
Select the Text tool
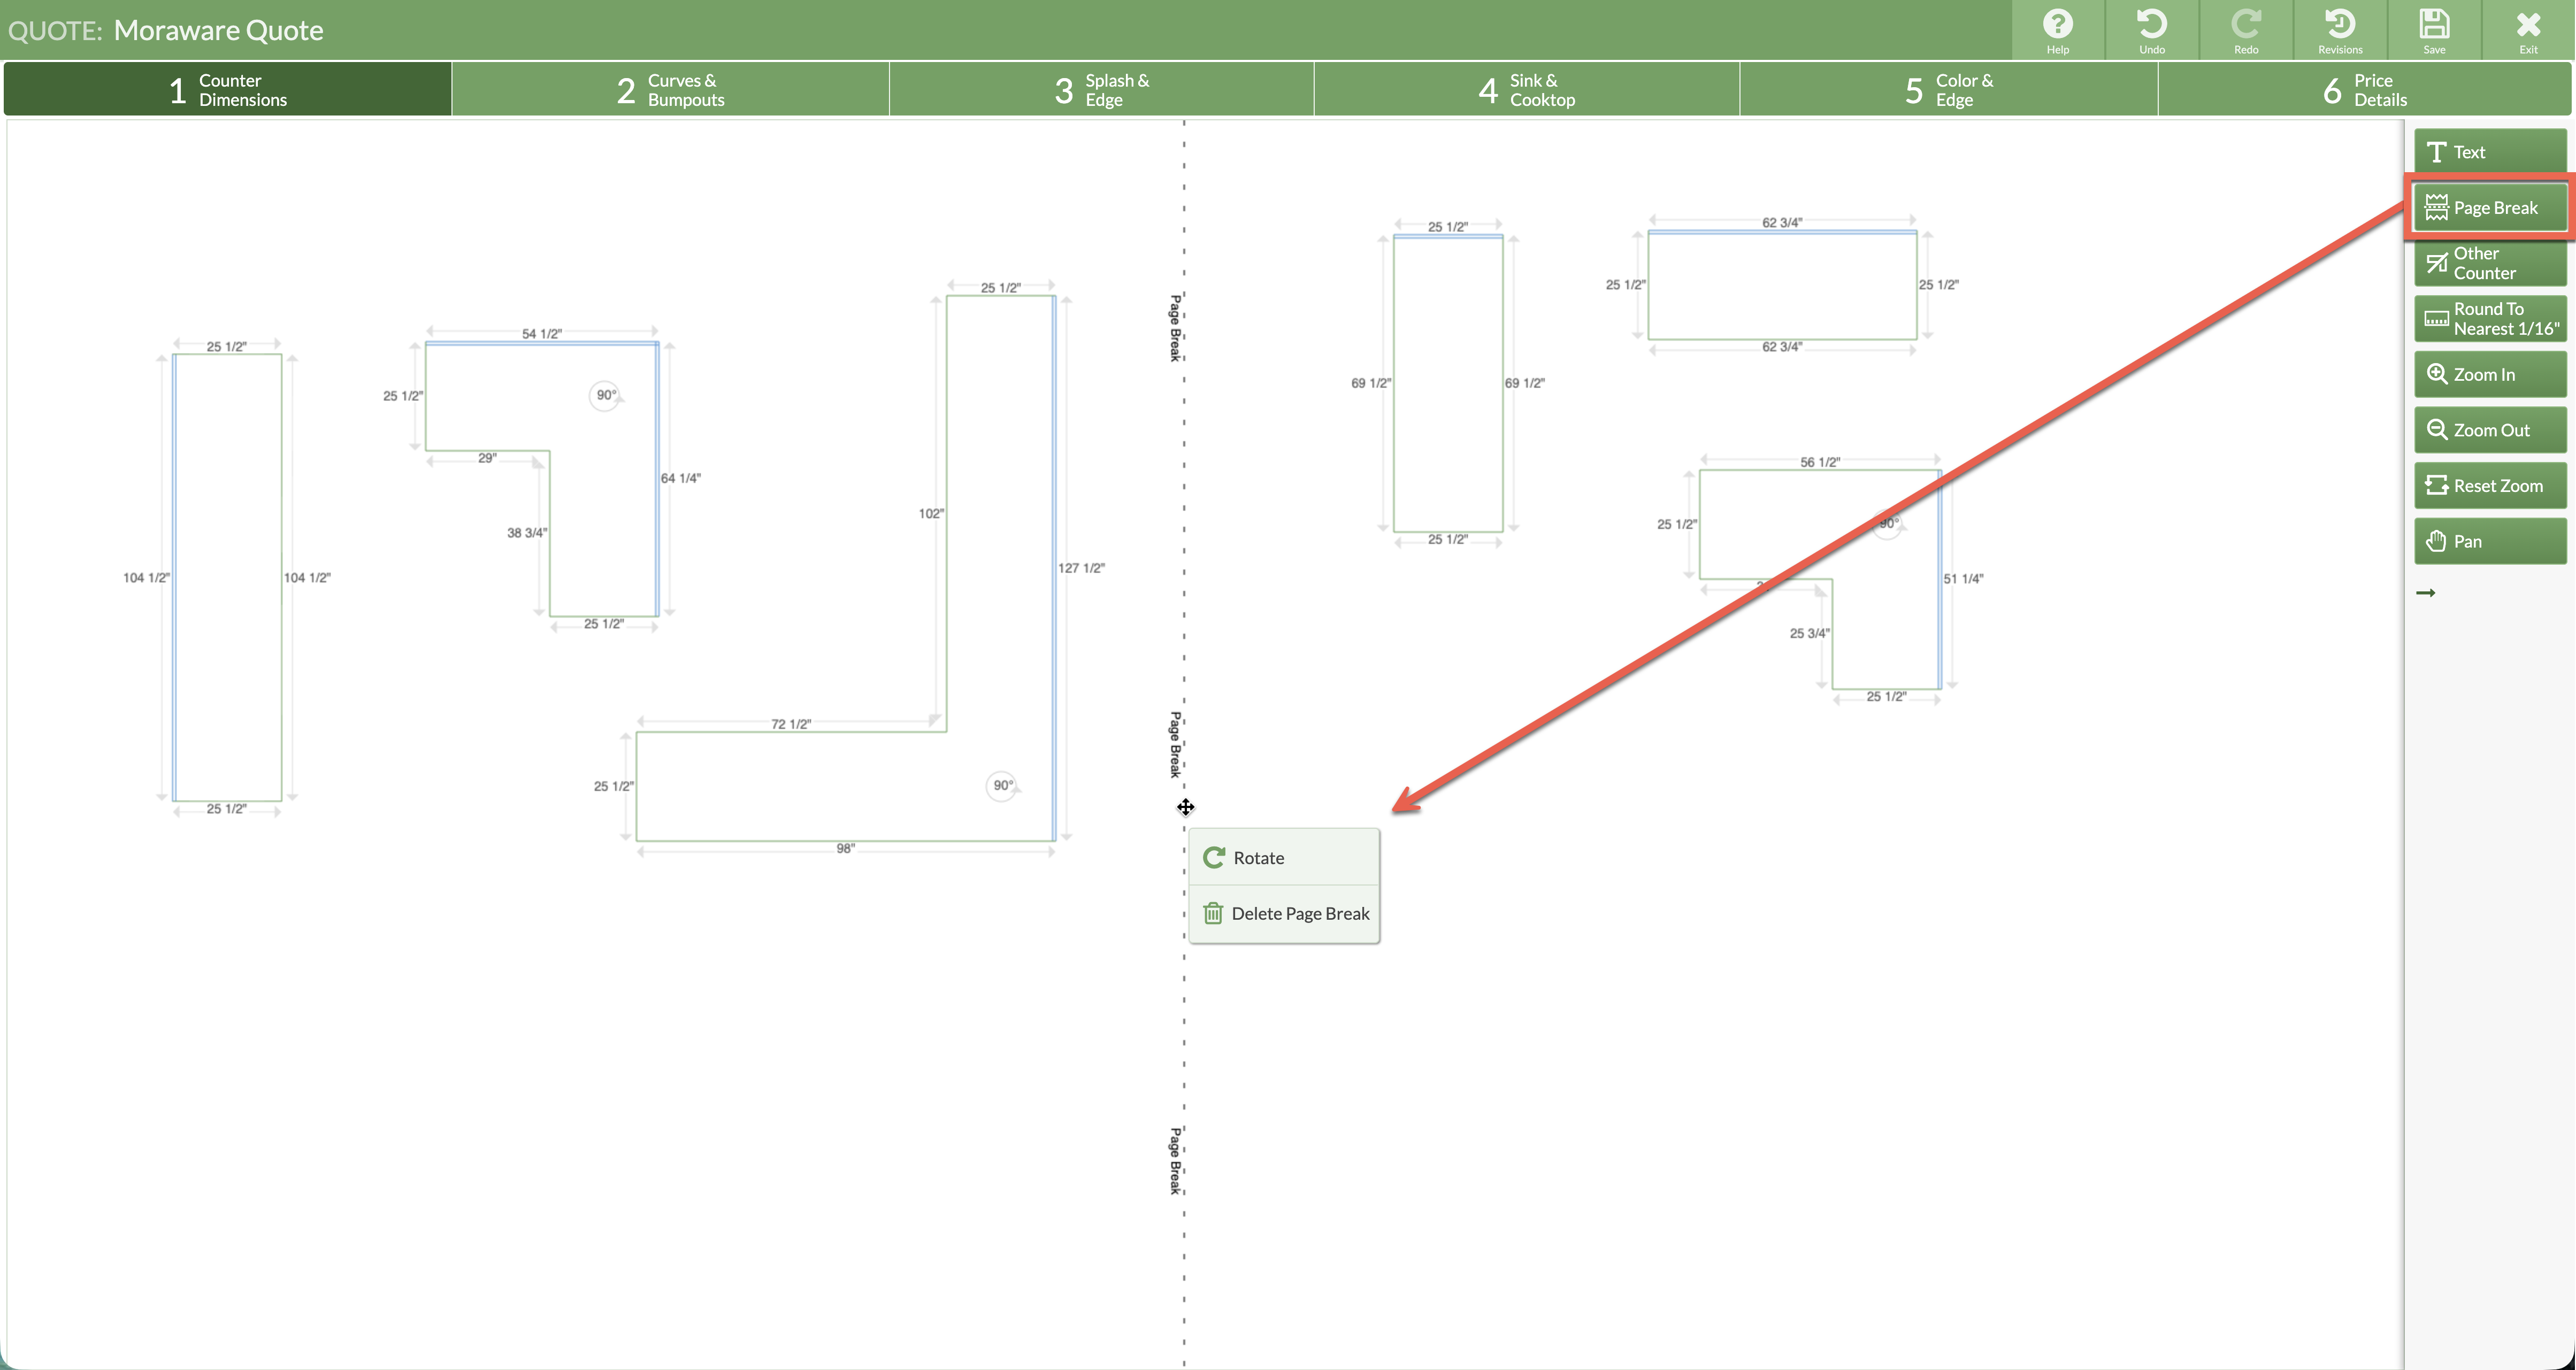pyautogui.click(x=2489, y=152)
